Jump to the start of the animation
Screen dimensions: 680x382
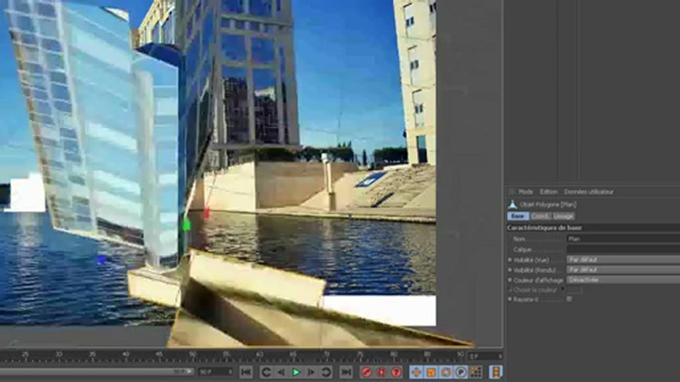point(246,372)
